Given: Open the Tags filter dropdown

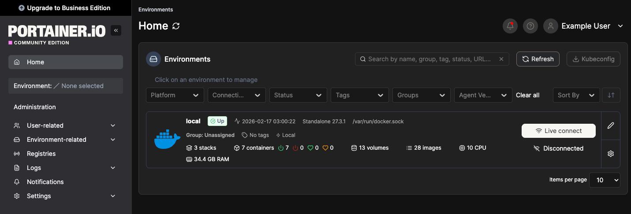Looking at the screenshot, I should [x=360, y=95].
